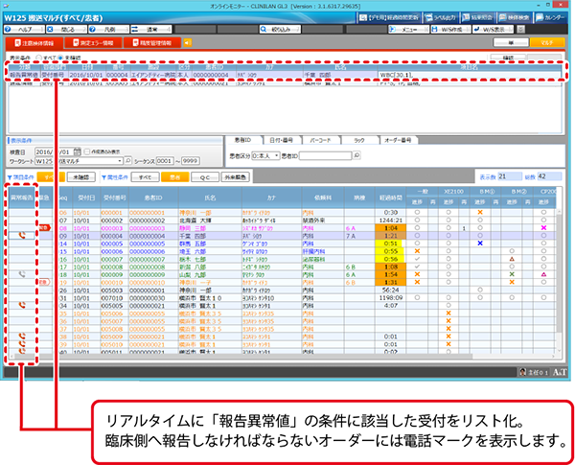Open 結果照会 result inquiry
The height and width of the screenshot is (465, 575).
(472, 18)
